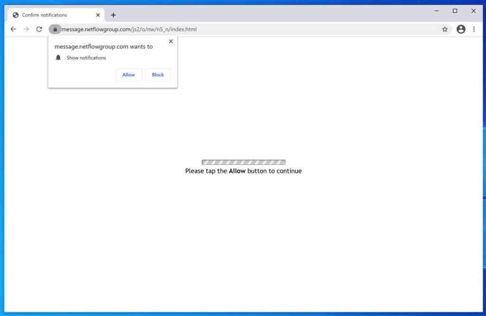Click the reload page icon
Viewport: 486px width, 316px height.
tap(39, 29)
